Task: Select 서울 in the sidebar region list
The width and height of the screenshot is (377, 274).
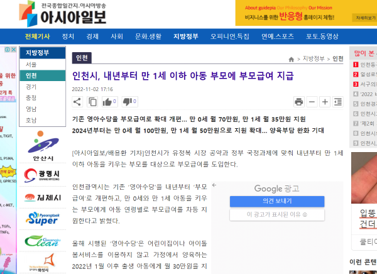Action: [x=43, y=65]
